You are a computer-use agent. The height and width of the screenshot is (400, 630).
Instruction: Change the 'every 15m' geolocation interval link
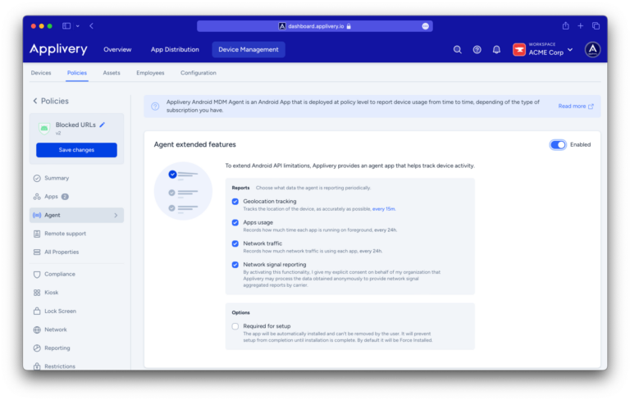pyautogui.click(x=384, y=209)
